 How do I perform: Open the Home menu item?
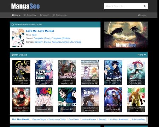tap(16, 15)
